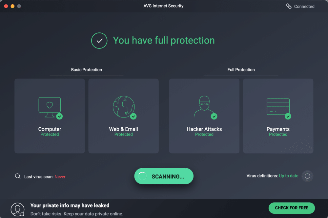Click the Up to date definitions status
Image resolution: width=328 pixels, height=218 pixels.
289,176
